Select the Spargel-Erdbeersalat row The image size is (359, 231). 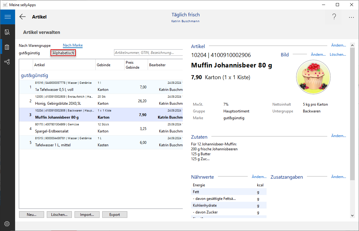tap(101, 128)
